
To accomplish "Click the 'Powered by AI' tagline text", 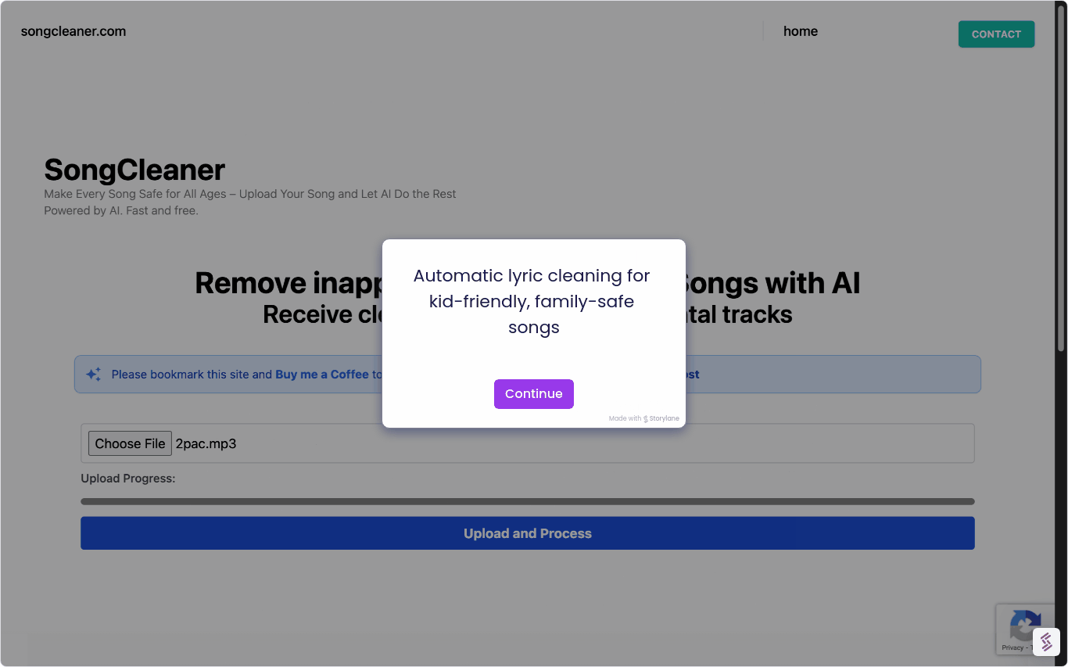I will (120, 210).
